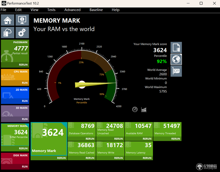
Task: Open the Help menu
Action: pyautogui.click(x=116, y=10)
